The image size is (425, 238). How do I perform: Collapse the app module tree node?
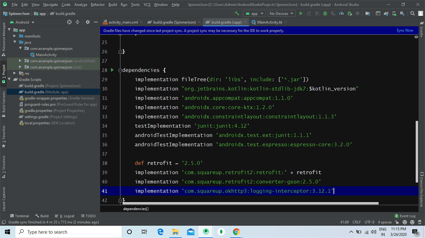click(x=10, y=29)
